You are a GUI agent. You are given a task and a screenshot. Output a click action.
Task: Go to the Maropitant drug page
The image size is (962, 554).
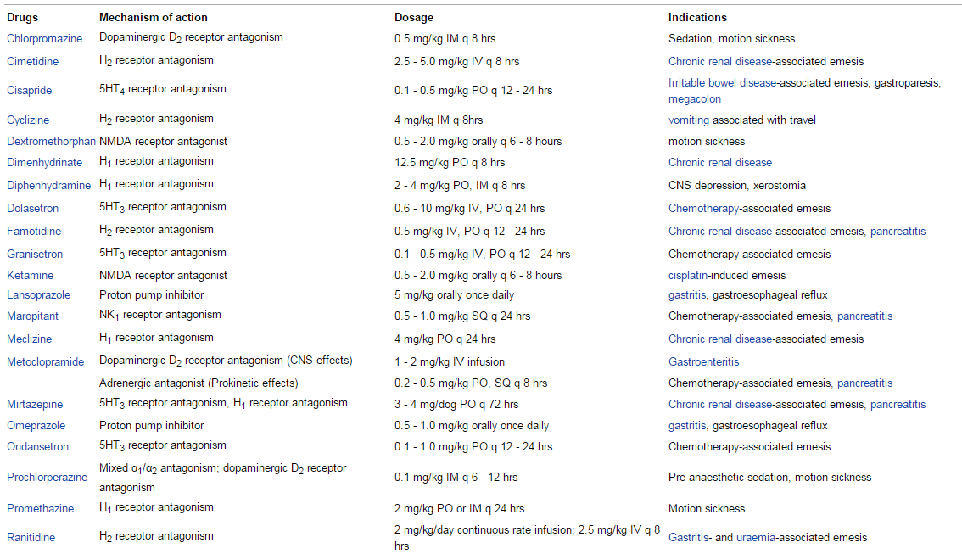click(34, 316)
